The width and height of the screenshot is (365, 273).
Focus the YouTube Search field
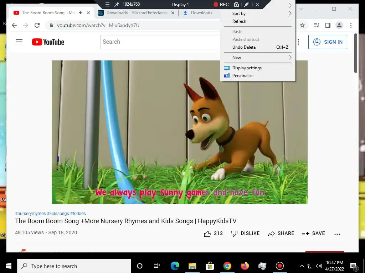(160, 42)
